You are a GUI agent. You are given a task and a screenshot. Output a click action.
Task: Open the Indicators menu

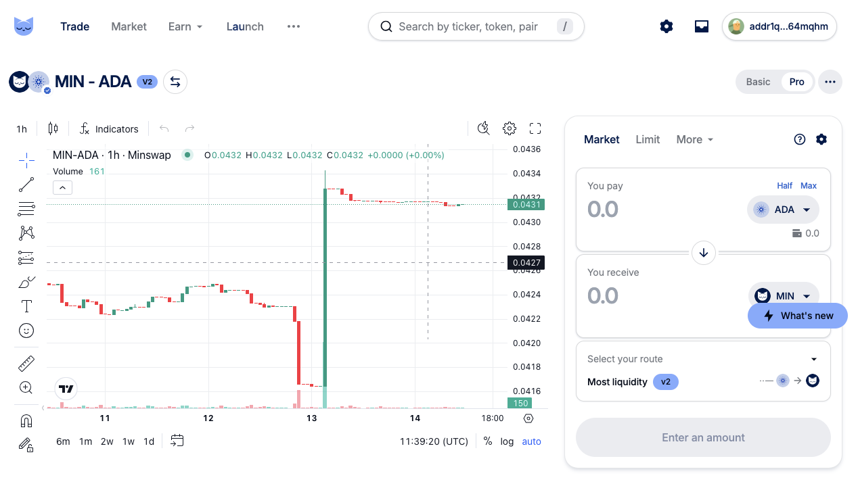pyautogui.click(x=109, y=128)
